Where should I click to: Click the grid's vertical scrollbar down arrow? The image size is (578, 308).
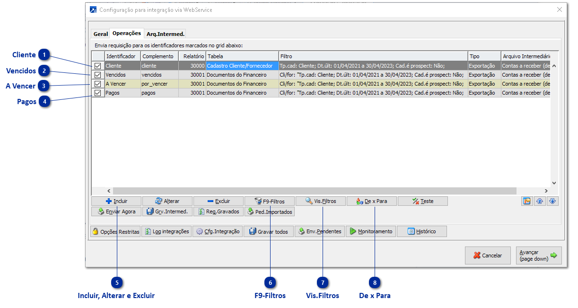pos(554,183)
